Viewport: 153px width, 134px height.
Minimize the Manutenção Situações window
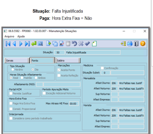click(124, 31)
